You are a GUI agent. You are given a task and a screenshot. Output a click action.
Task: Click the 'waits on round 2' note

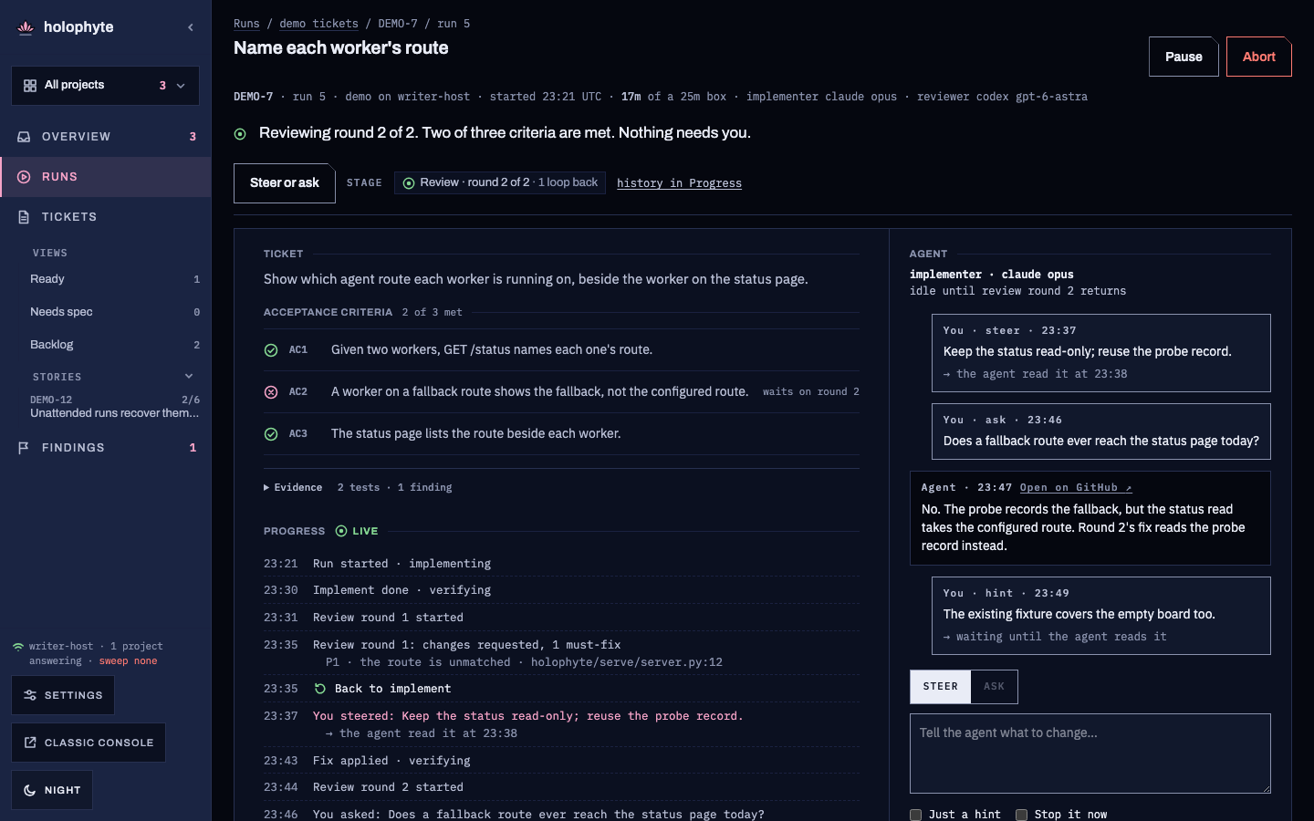tap(811, 392)
